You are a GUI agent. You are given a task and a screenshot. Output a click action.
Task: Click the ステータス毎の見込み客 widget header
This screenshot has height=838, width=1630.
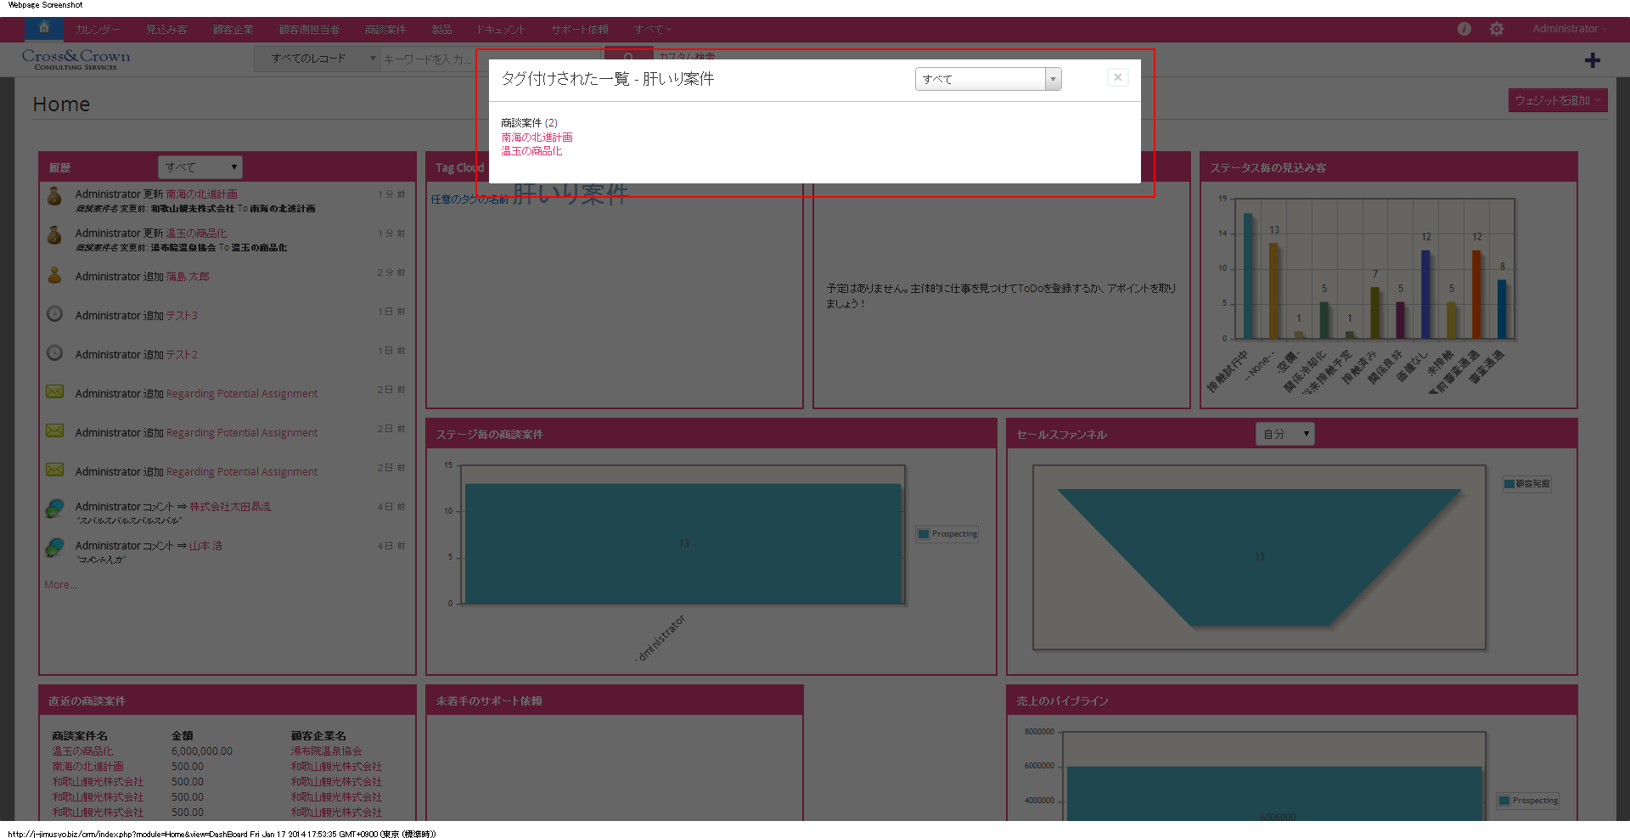click(x=1388, y=167)
